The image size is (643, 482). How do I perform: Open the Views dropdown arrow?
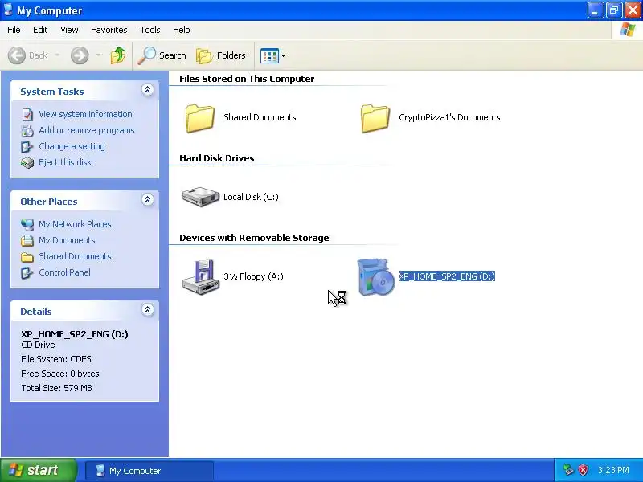(x=284, y=55)
